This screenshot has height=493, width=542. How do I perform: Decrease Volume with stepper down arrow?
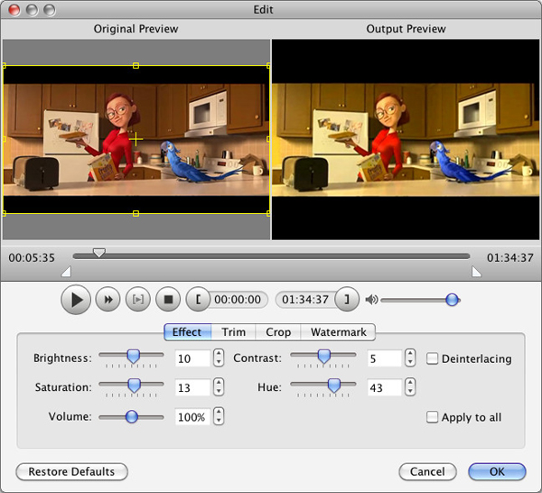click(x=219, y=421)
